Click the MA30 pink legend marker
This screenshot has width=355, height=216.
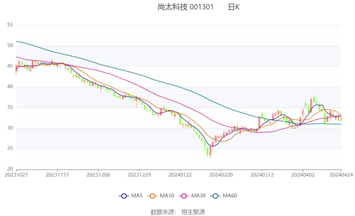182,196
